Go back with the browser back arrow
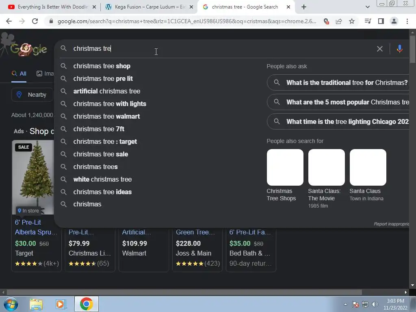 9,21
